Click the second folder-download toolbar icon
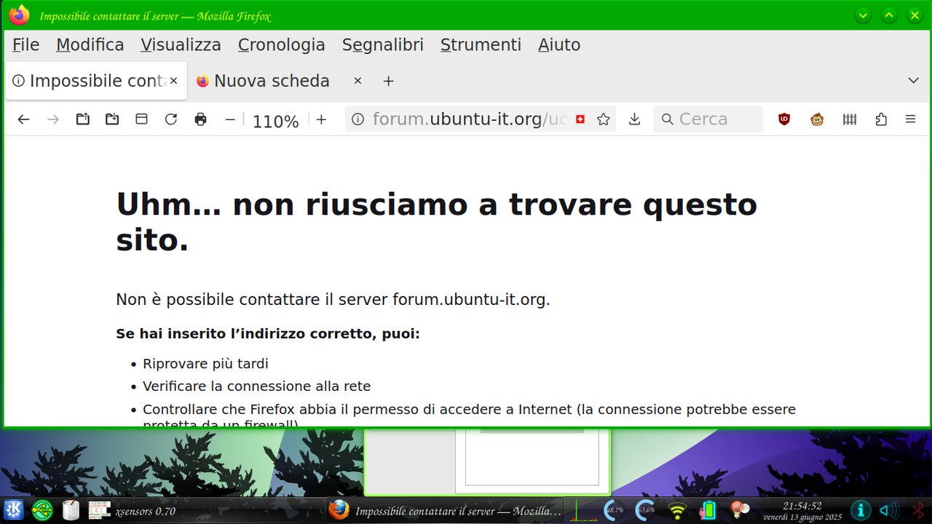Viewport: 932px width, 524px height. click(112, 119)
